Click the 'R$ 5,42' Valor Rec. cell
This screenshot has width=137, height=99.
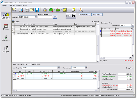(x=59, y=74)
